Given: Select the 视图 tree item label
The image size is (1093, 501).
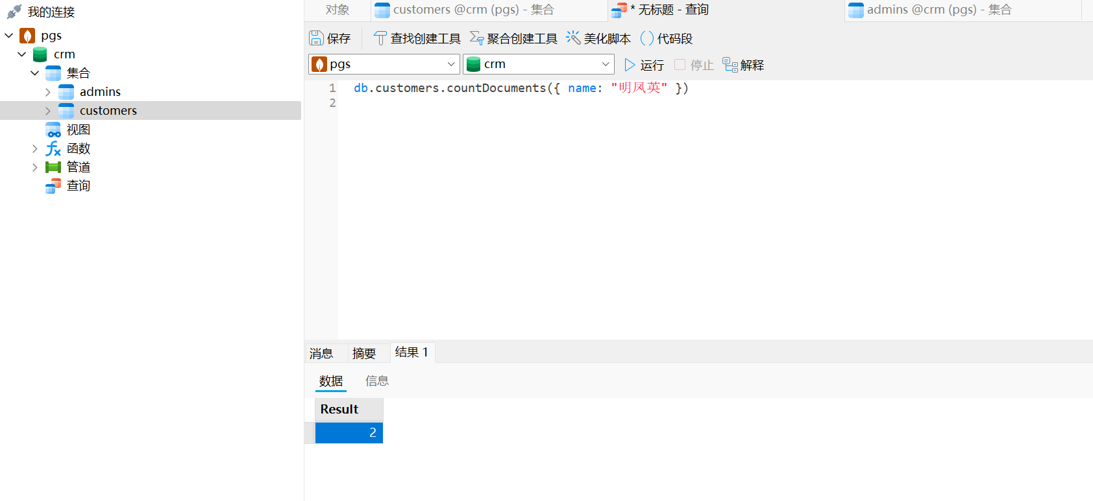Looking at the screenshot, I should [79, 130].
